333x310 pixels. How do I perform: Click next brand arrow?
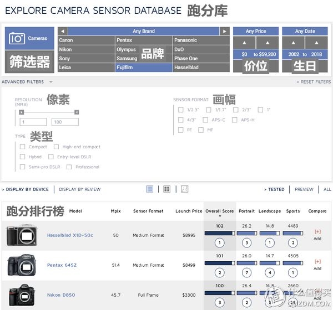tap(224, 31)
